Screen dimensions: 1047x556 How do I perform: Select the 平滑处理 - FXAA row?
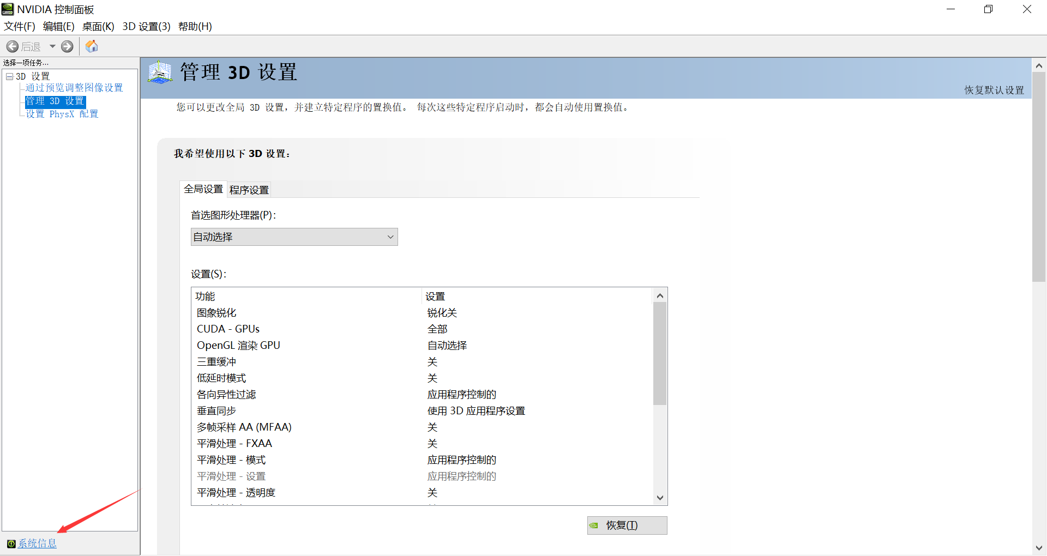[x=423, y=444]
